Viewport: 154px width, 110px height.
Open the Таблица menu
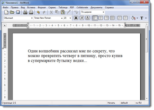(62, 7)
